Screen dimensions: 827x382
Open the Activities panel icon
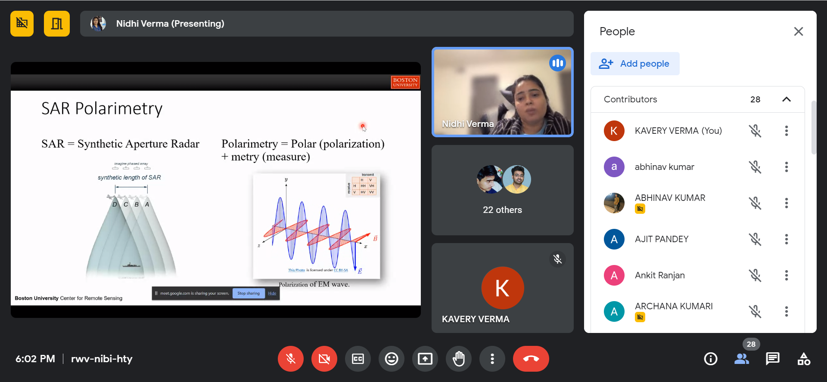pyautogui.click(x=804, y=359)
